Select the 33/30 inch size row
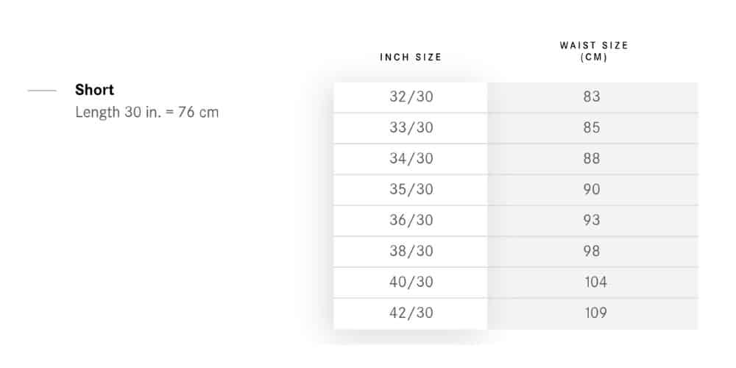 pos(411,127)
